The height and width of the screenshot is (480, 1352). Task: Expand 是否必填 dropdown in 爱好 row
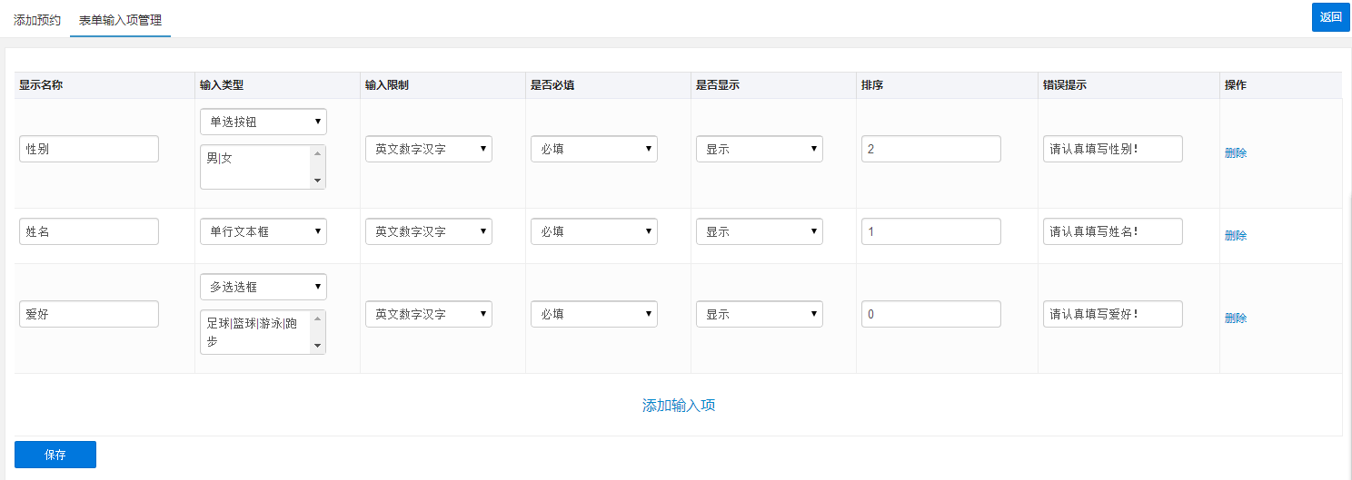[x=594, y=314]
